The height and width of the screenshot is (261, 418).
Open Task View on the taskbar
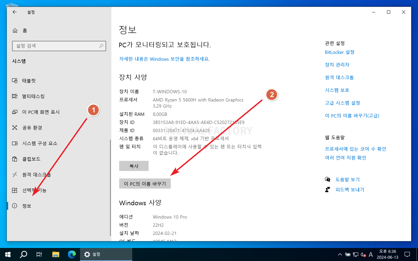point(39,254)
